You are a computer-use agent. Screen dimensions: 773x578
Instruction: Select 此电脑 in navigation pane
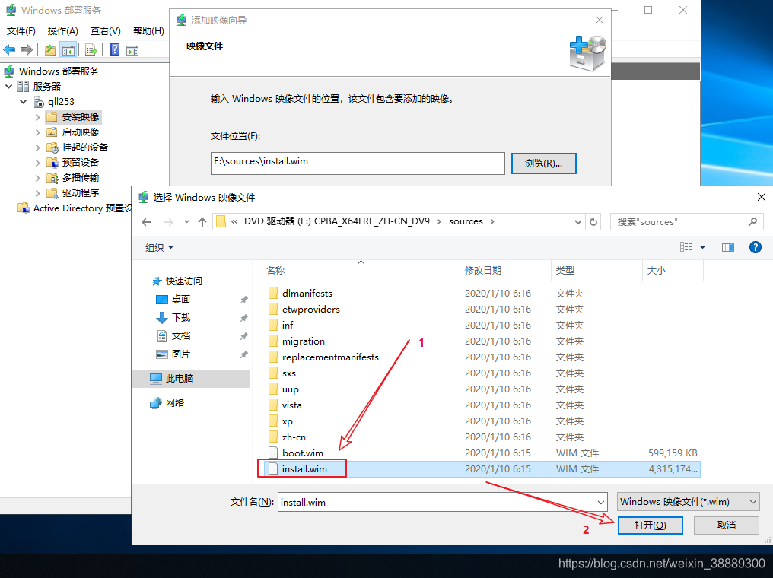(180, 379)
